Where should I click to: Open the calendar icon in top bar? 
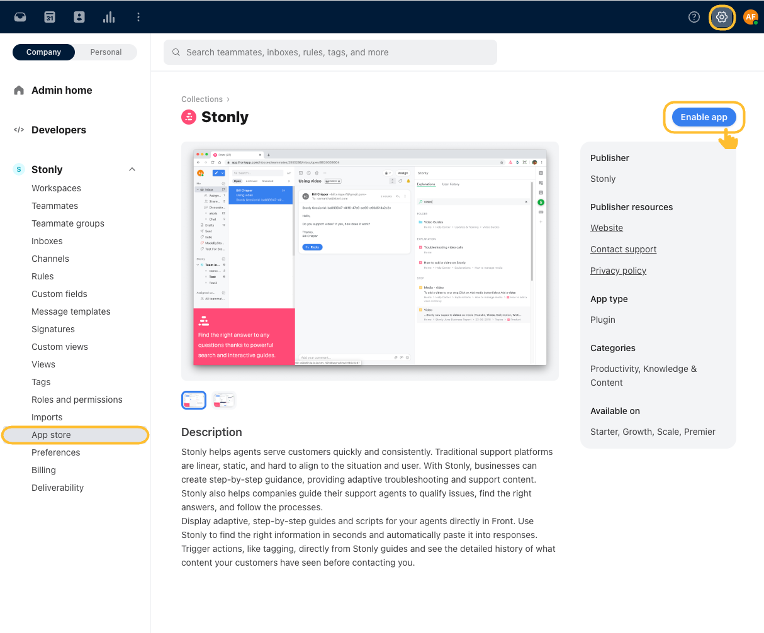tap(50, 17)
